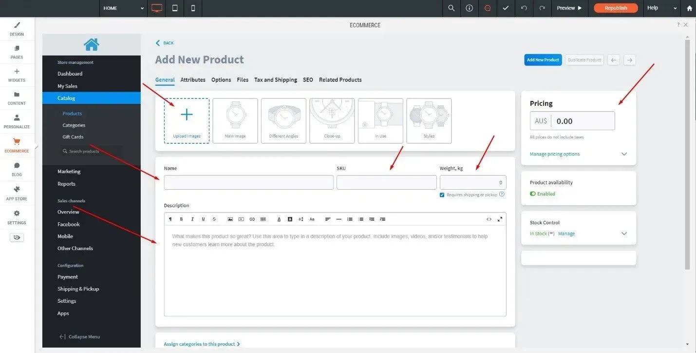Click the checkmark icon in top bar
The image size is (696, 353).
click(506, 8)
